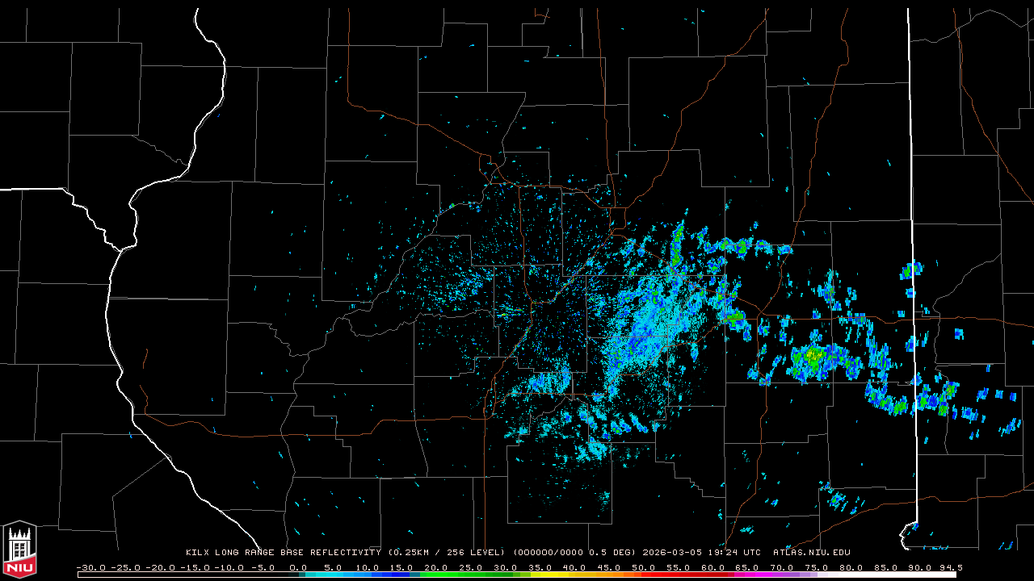The height and width of the screenshot is (581, 1034).
Task: Click the 10.0 scale label
Action: (x=368, y=568)
